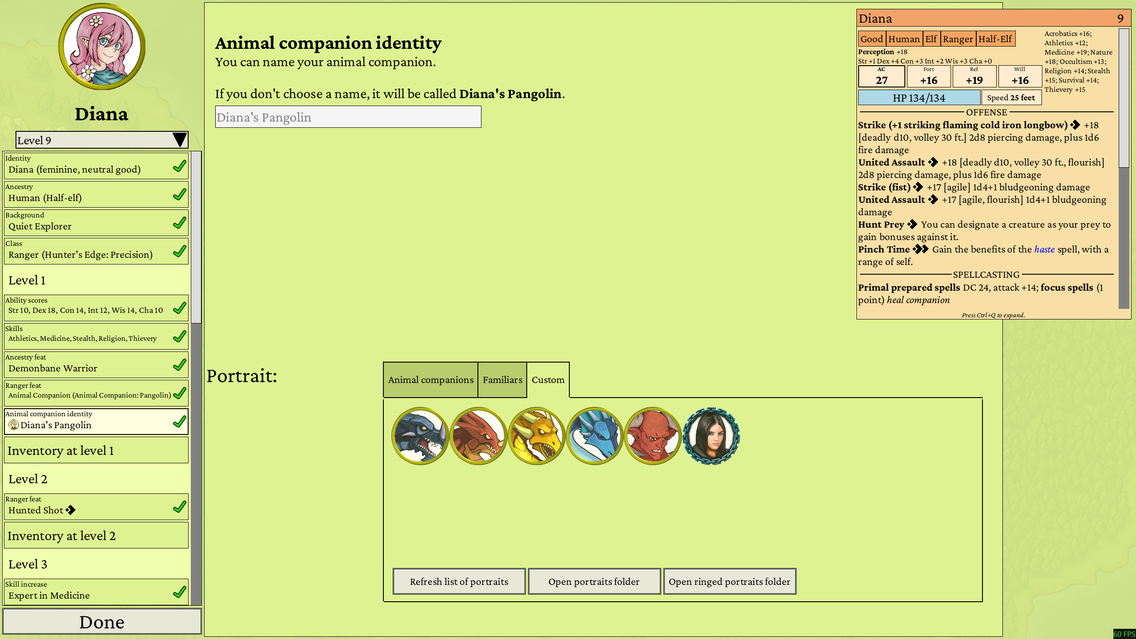This screenshot has height=639, width=1136.
Task: Click the Ancestry feat Demonbane Warrior checkmark
Action: coord(180,365)
